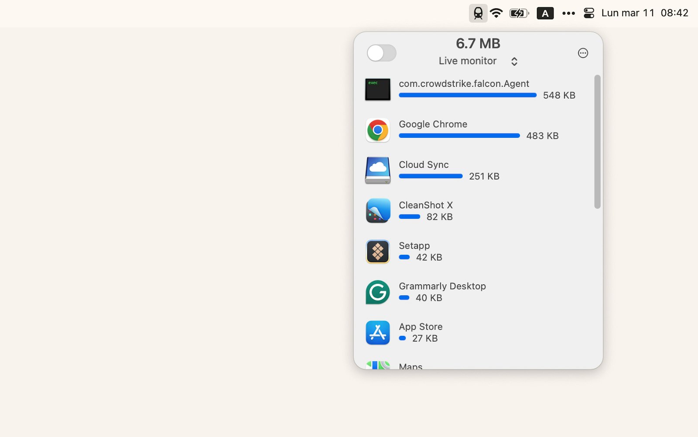Open the Wi-Fi menu bar icon
698x437 pixels.
[x=496, y=13]
